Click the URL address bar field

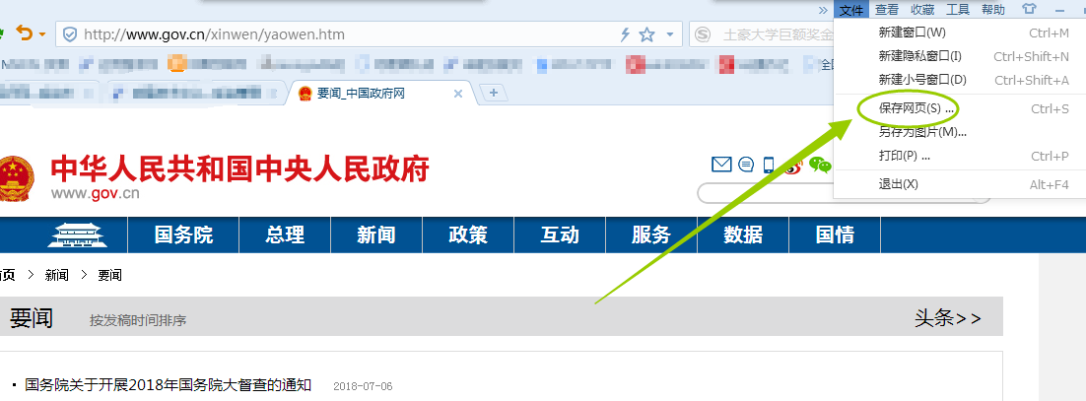coord(345,34)
